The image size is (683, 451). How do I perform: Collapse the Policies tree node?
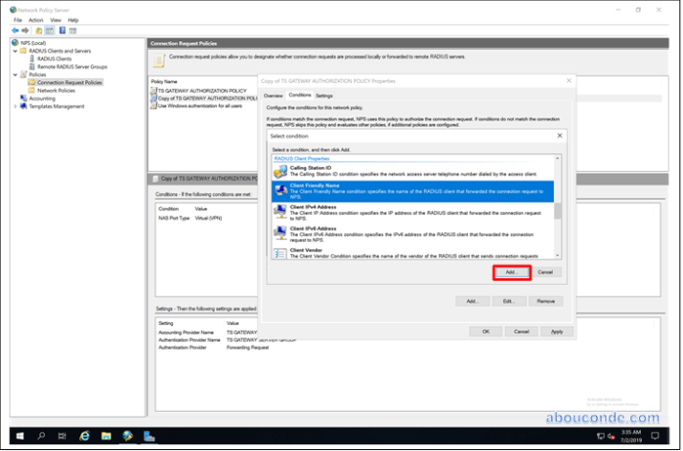[x=14, y=75]
